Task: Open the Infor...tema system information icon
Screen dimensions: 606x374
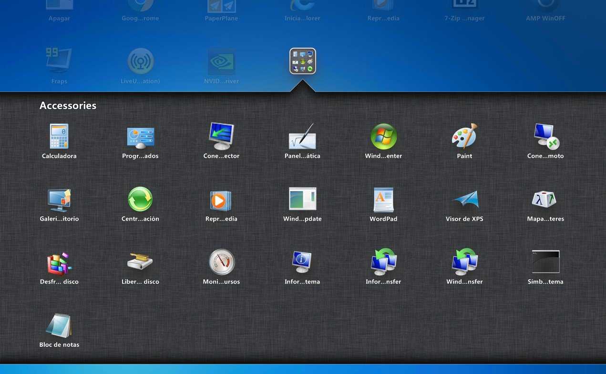Action: coord(302,263)
